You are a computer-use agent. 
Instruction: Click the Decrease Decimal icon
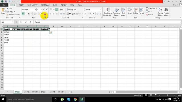100,14
